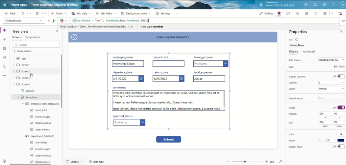Viewport: 346px width, 165px height.
Task: Open Border style dropdown
Action: point(322,140)
